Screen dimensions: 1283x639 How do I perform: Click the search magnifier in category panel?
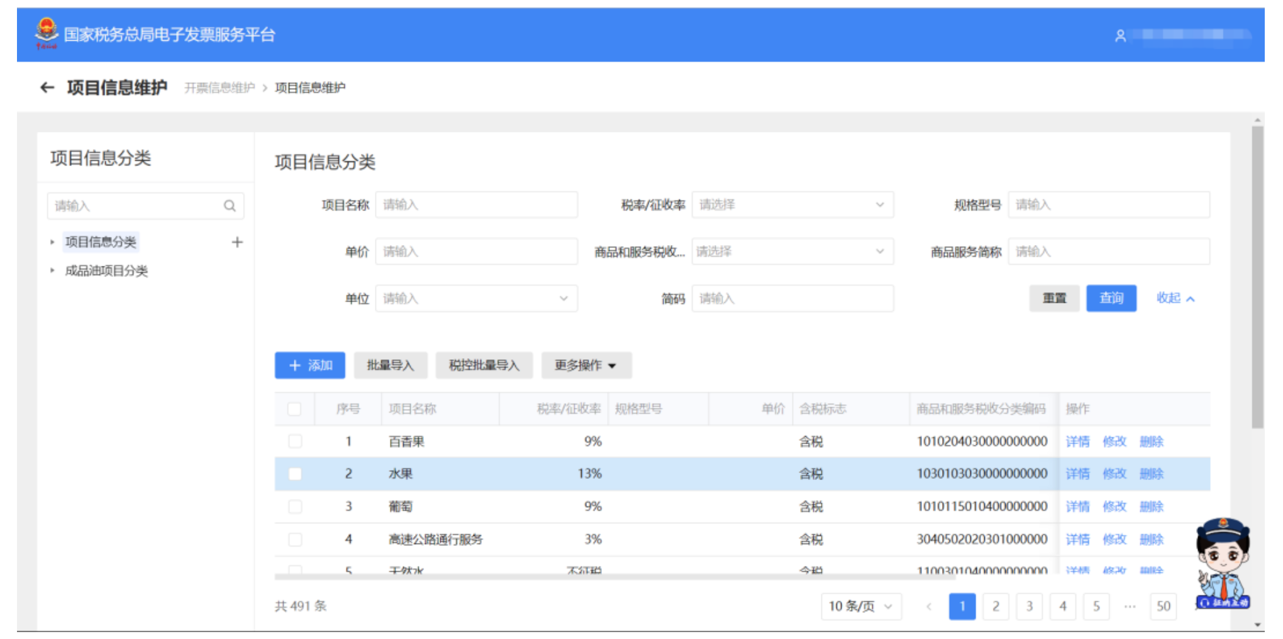230,205
